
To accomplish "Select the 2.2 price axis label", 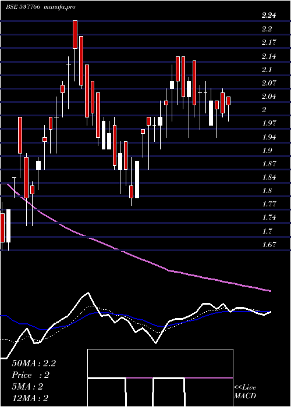I will 267,29.
